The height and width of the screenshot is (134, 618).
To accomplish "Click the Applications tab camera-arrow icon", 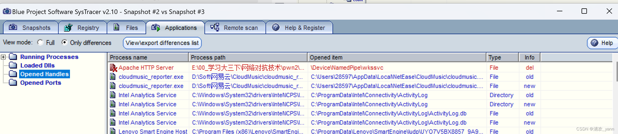I will coord(156,27).
